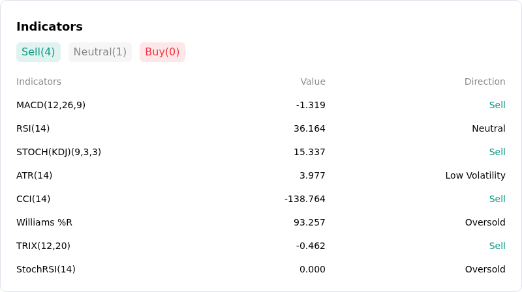The width and height of the screenshot is (522, 292).
Task: Open the CCI(14) indicator row
Action: click(260, 199)
